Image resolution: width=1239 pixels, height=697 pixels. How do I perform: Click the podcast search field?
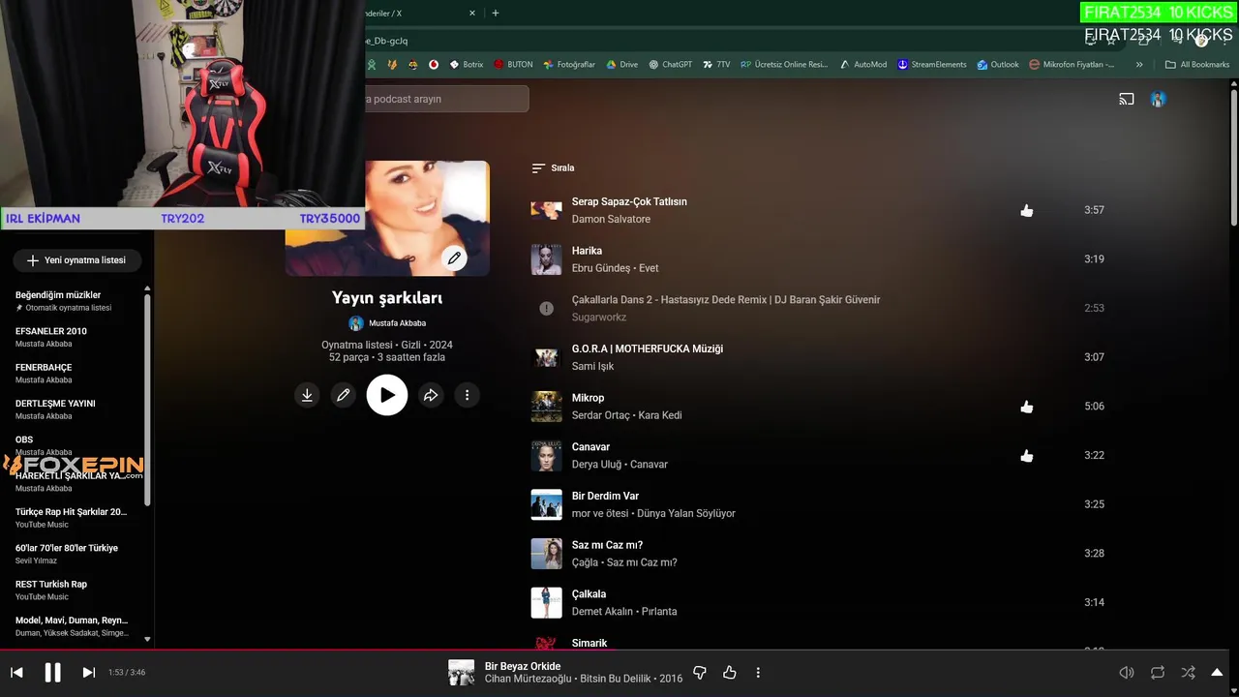click(447, 99)
